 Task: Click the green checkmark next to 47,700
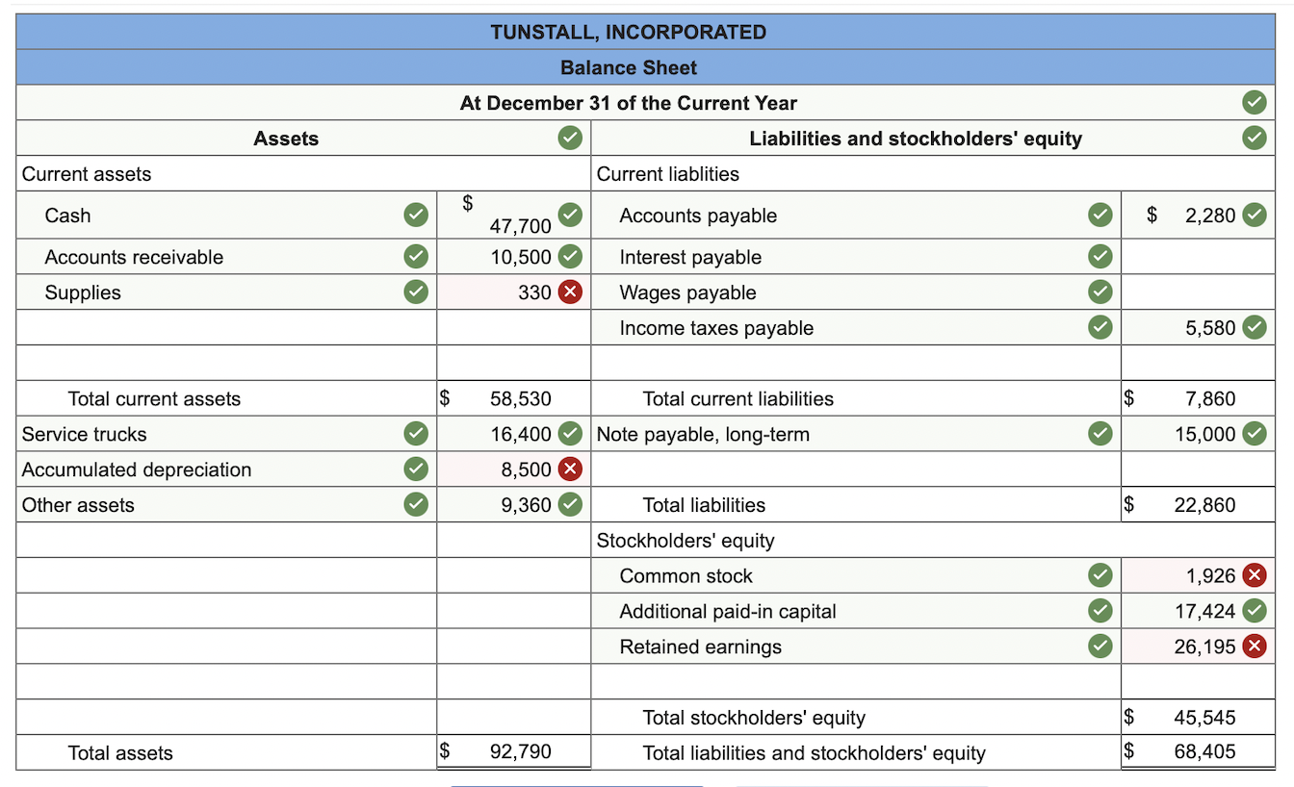point(570,216)
